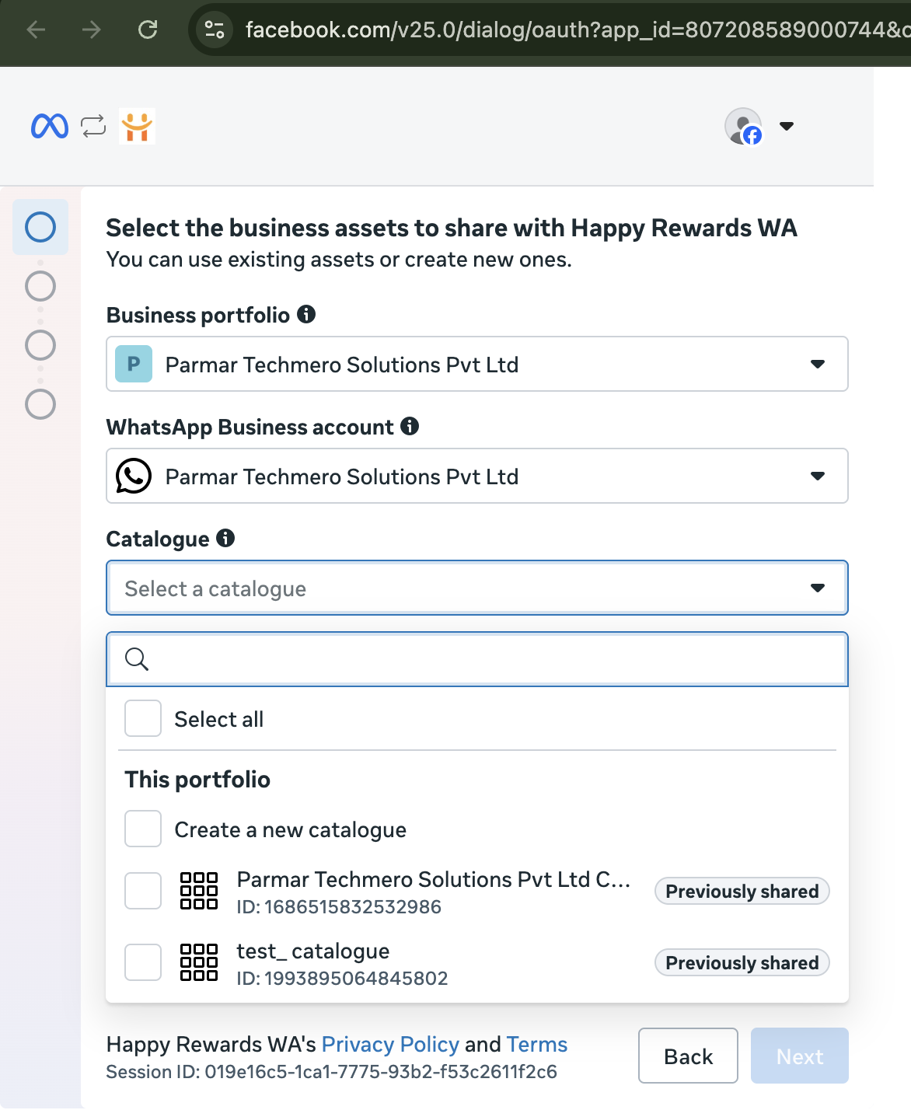Click the Back button
Viewport: 911px width, 1110px height.
[x=688, y=1056]
